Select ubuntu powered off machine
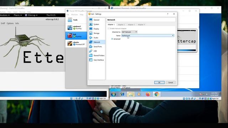228x128 pixels. click(x=76, y=43)
